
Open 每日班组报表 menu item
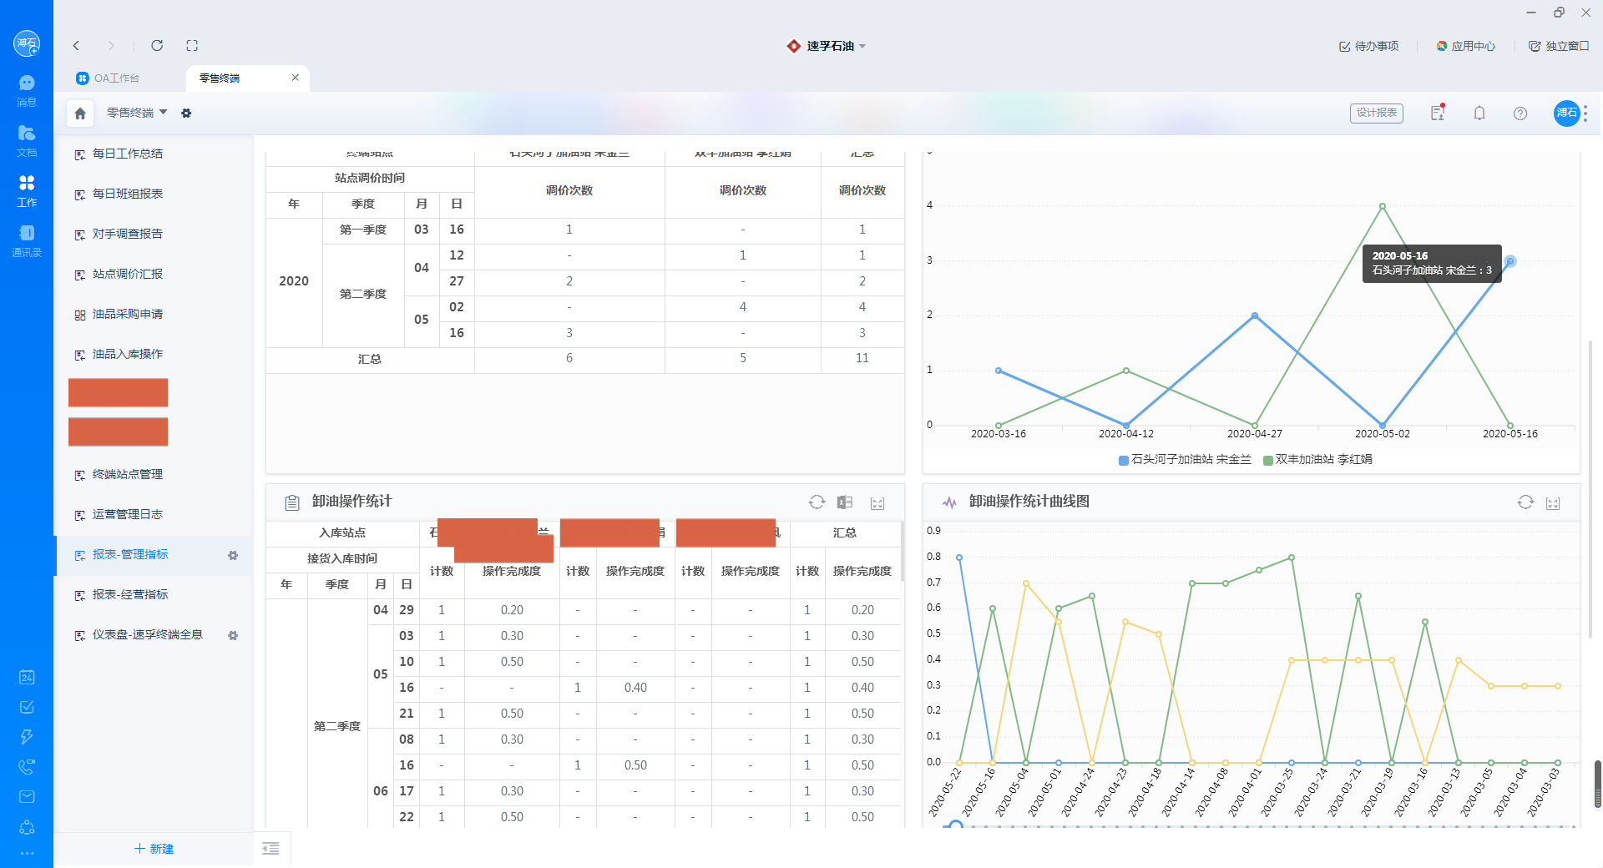(127, 194)
